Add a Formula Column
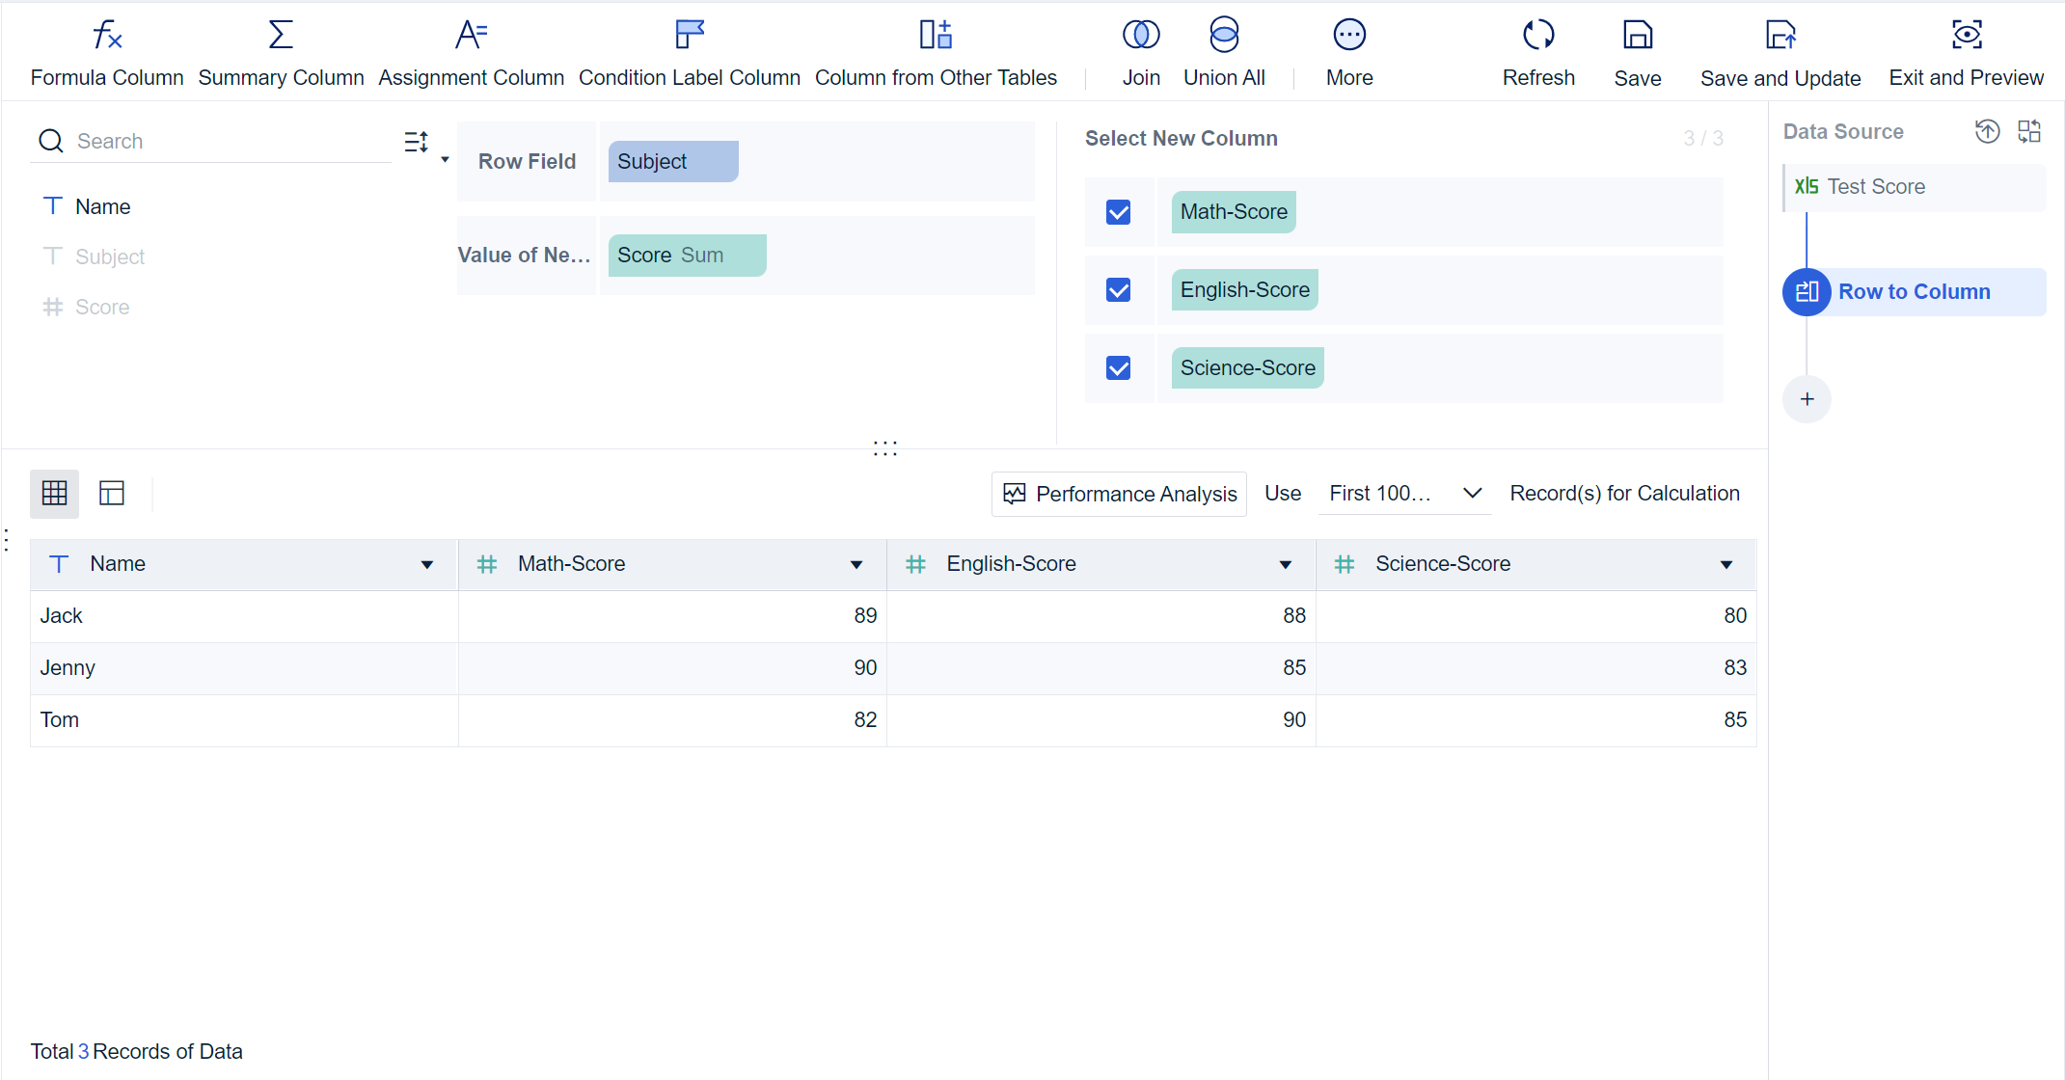This screenshot has height=1080, width=2065. pos(107,54)
